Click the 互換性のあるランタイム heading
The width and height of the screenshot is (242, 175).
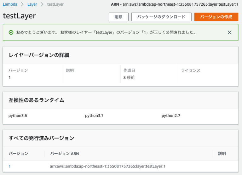pyautogui.click(x=36, y=100)
